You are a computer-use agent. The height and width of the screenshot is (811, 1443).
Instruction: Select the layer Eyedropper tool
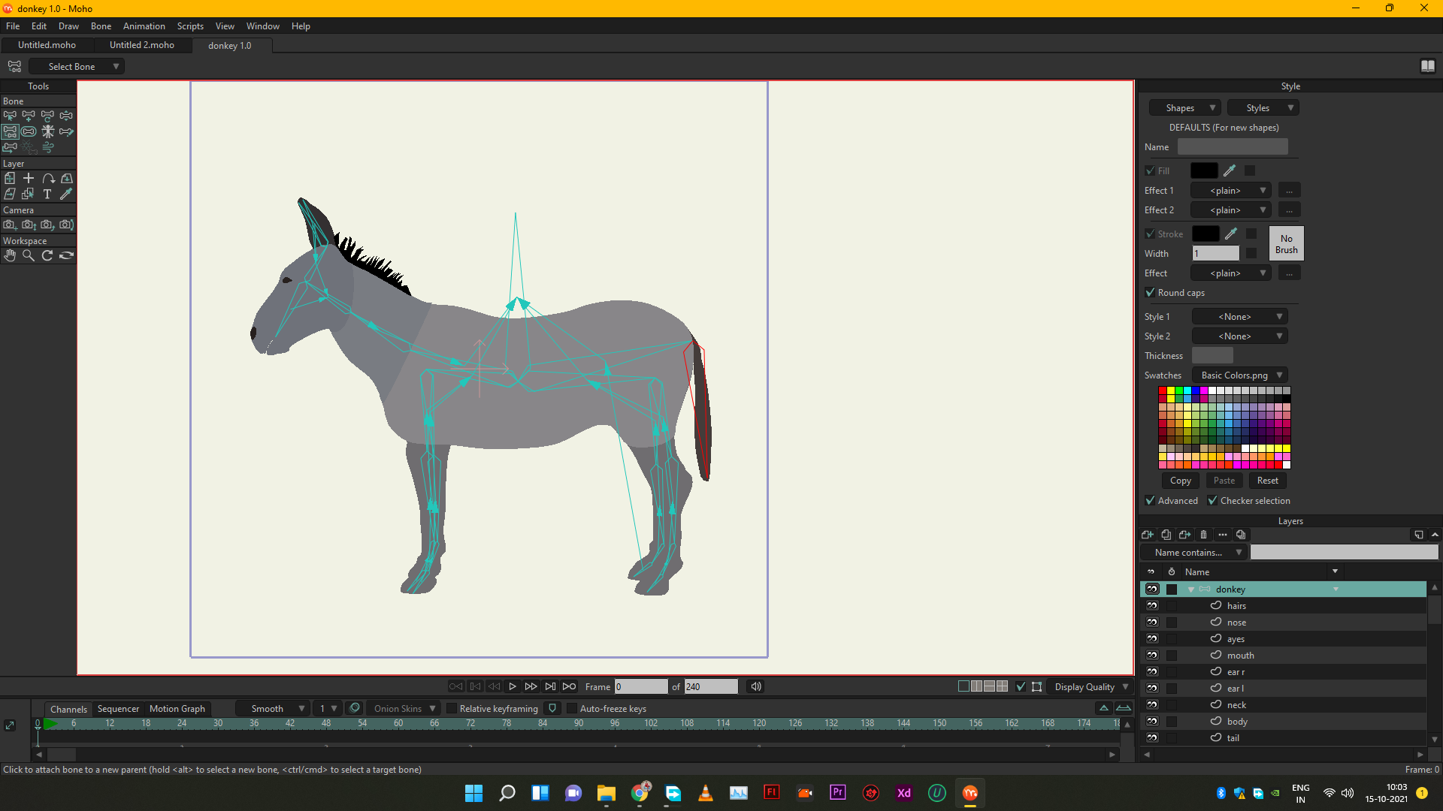[x=66, y=194]
